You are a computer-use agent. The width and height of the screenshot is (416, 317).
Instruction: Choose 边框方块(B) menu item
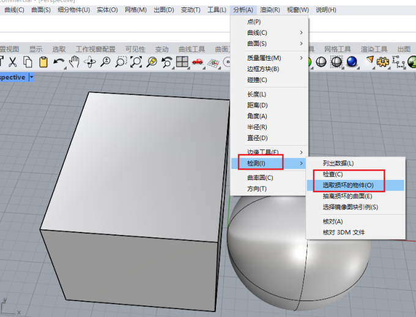pyautogui.click(x=269, y=69)
